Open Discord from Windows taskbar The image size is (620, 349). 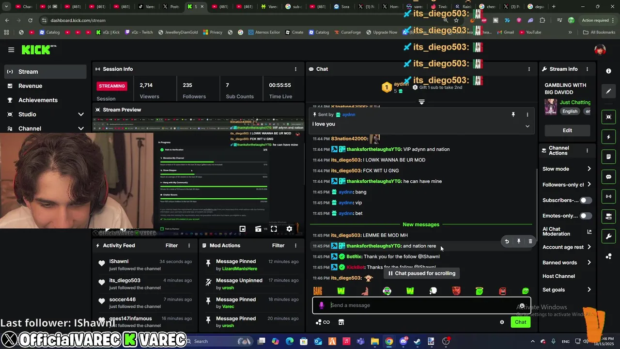[403, 341]
